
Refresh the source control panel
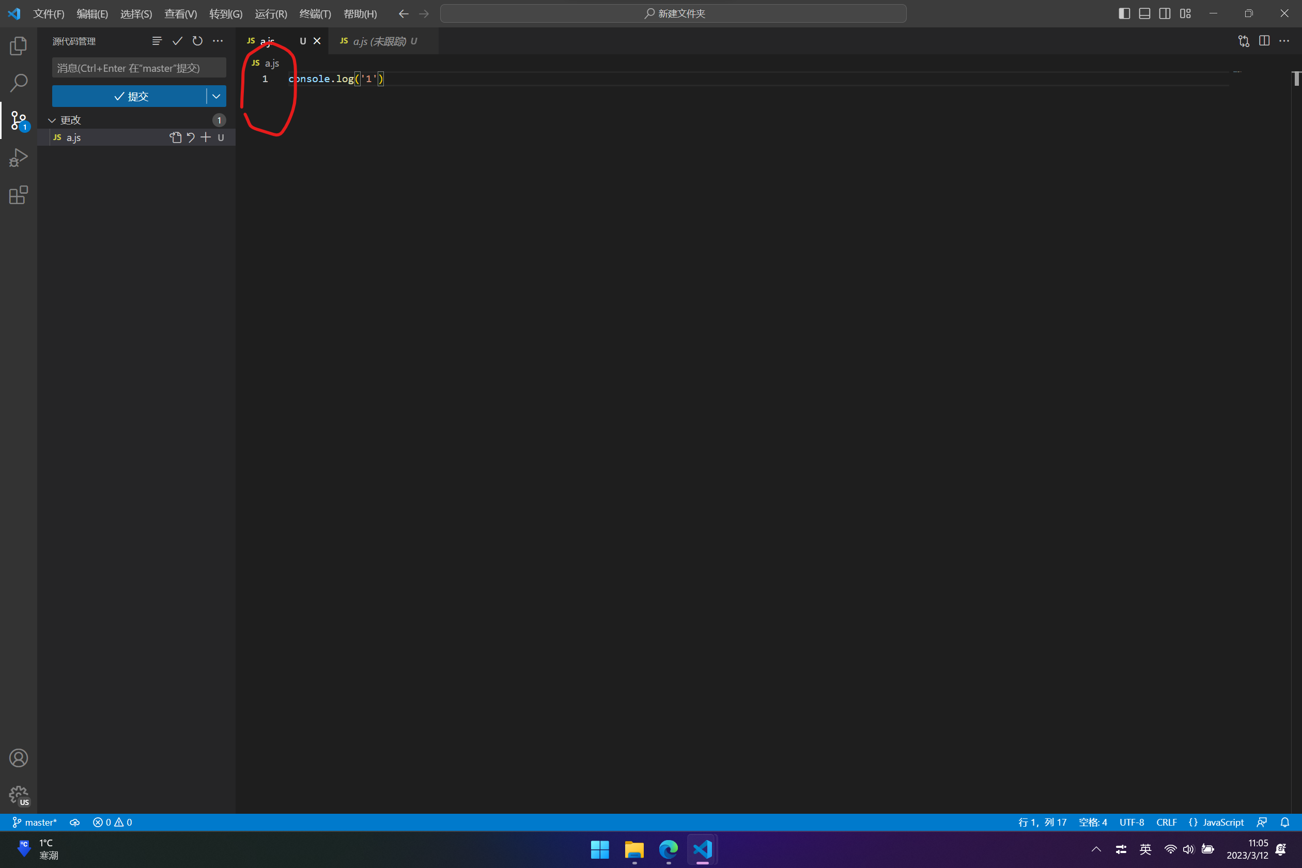tap(197, 40)
